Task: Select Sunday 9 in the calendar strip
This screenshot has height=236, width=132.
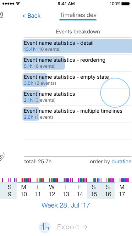Action: pos(10,191)
